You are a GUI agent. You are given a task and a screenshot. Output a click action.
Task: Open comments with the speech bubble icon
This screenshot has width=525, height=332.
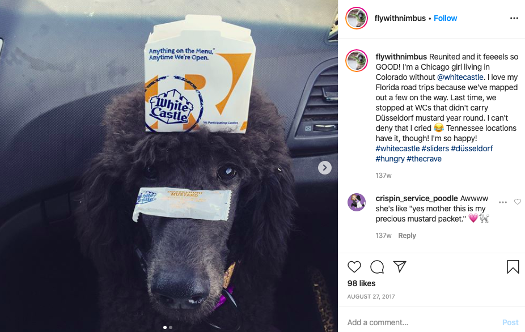tap(377, 267)
